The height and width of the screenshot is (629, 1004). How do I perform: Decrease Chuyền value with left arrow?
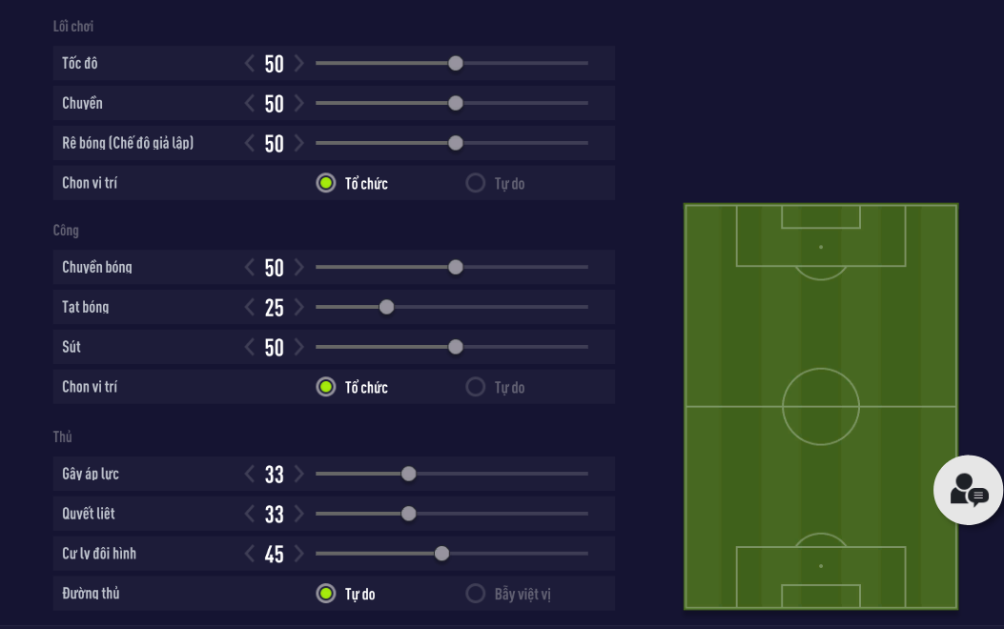[250, 103]
